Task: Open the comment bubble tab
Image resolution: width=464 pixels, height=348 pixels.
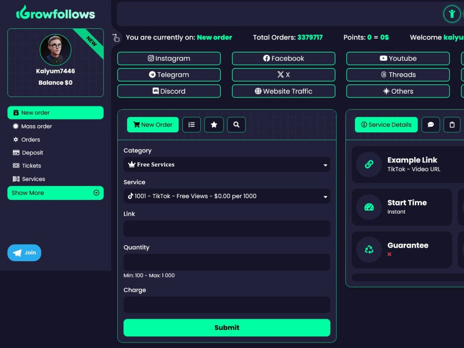Action: click(431, 124)
